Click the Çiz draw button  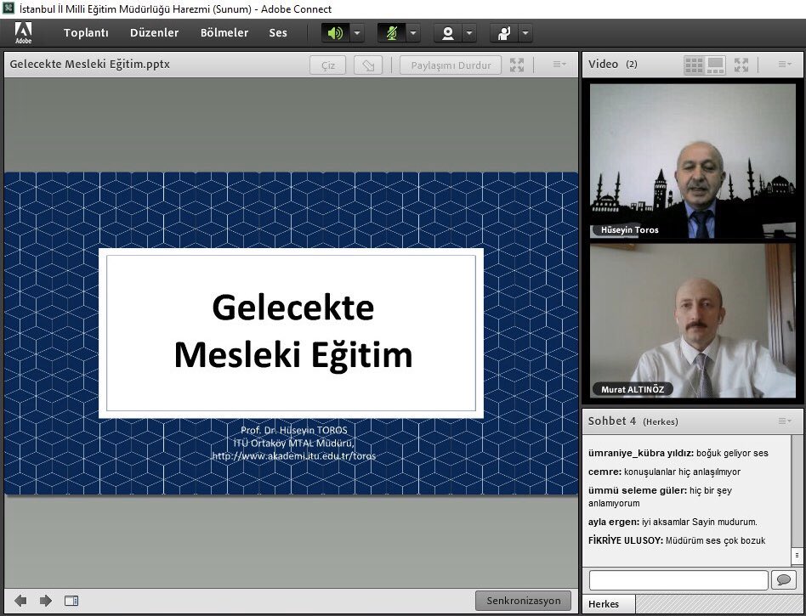click(x=328, y=65)
